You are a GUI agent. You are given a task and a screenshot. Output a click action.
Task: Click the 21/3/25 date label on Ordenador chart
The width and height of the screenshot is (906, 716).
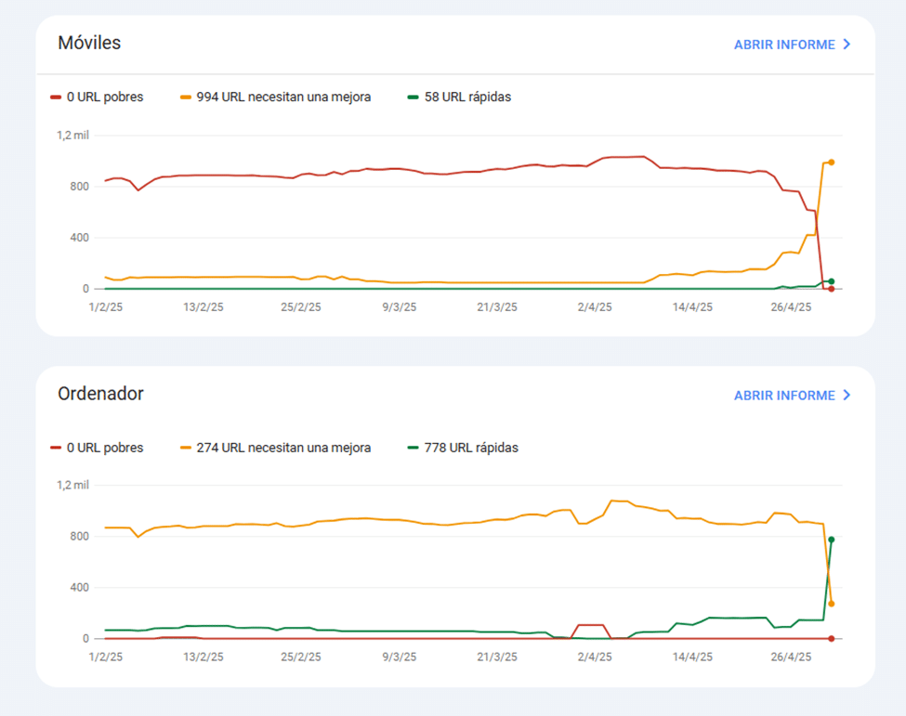[x=497, y=657]
